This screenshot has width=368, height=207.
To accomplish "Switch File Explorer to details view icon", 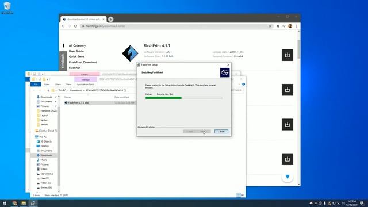I will click(239, 195).
